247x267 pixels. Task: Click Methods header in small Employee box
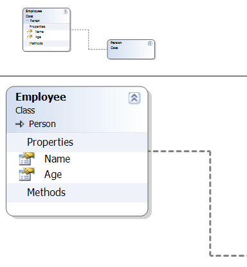(x=46, y=43)
